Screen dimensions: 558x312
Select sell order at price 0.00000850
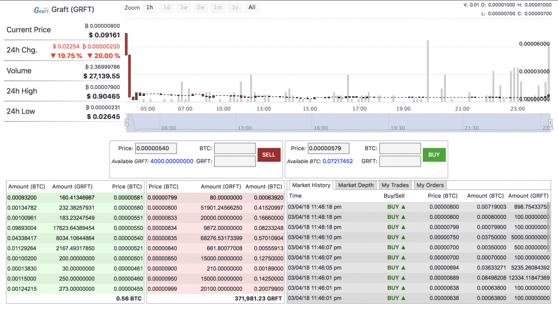[x=215, y=259]
